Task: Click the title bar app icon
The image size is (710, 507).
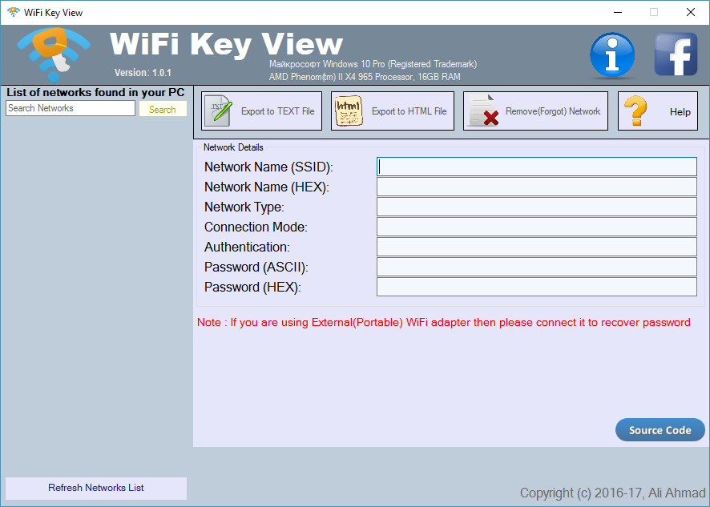Action: point(13,12)
